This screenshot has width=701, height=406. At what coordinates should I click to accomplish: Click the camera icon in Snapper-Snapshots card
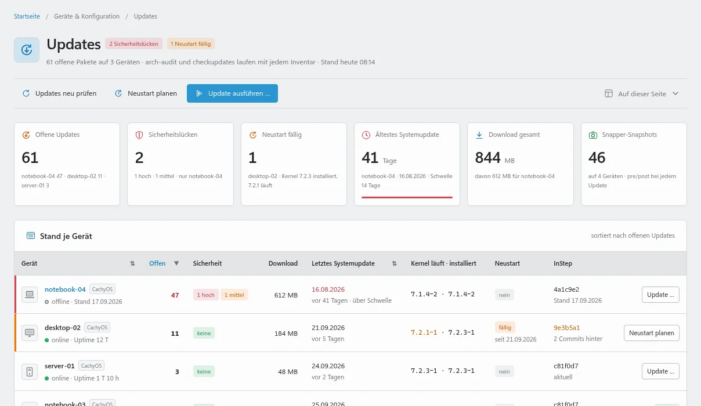point(593,135)
